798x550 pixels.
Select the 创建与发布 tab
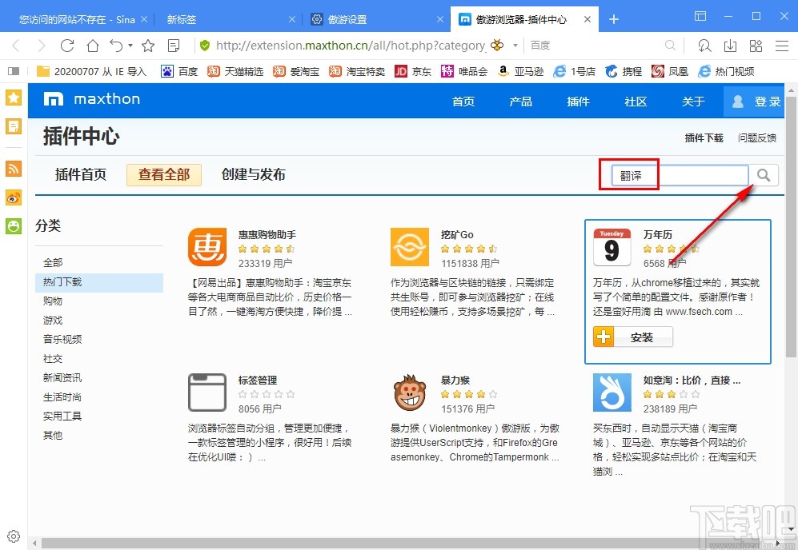pyautogui.click(x=254, y=175)
